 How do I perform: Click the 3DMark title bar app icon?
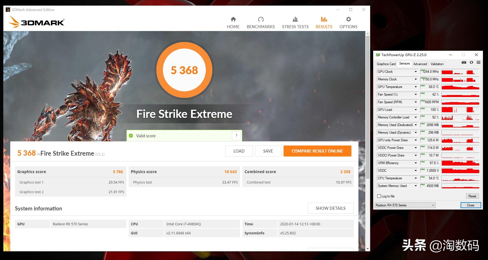(8, 10)
